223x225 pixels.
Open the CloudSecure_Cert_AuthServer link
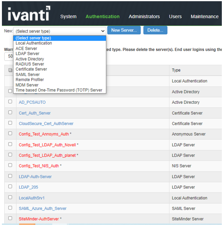(x=46, y=123)
